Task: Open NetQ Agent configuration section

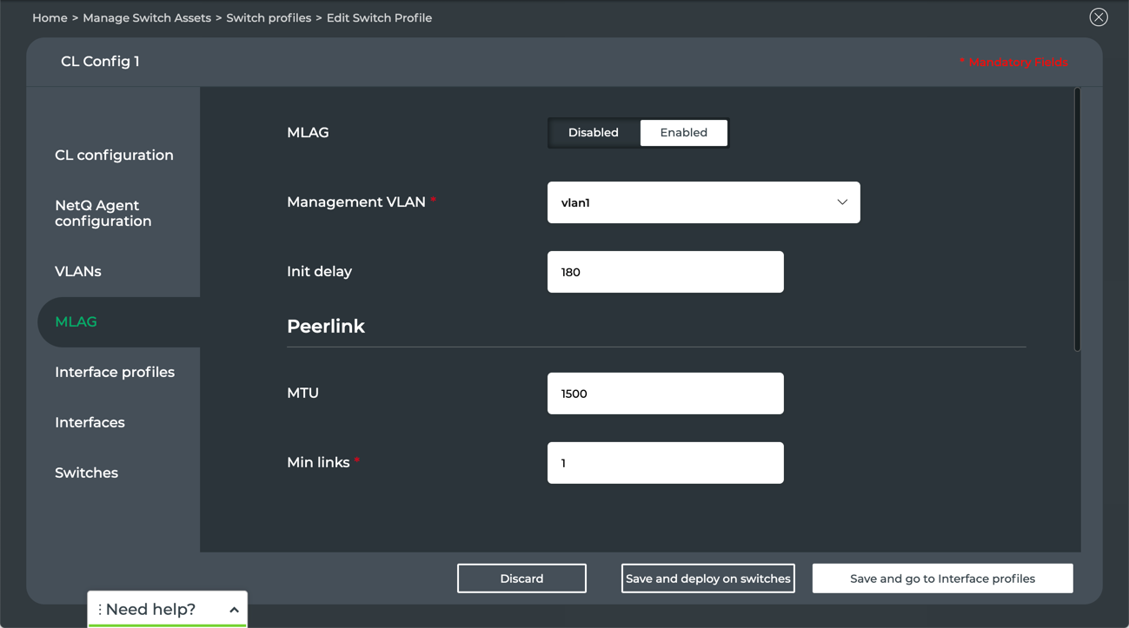Action: pyautogui.click(x=103, y=214)
